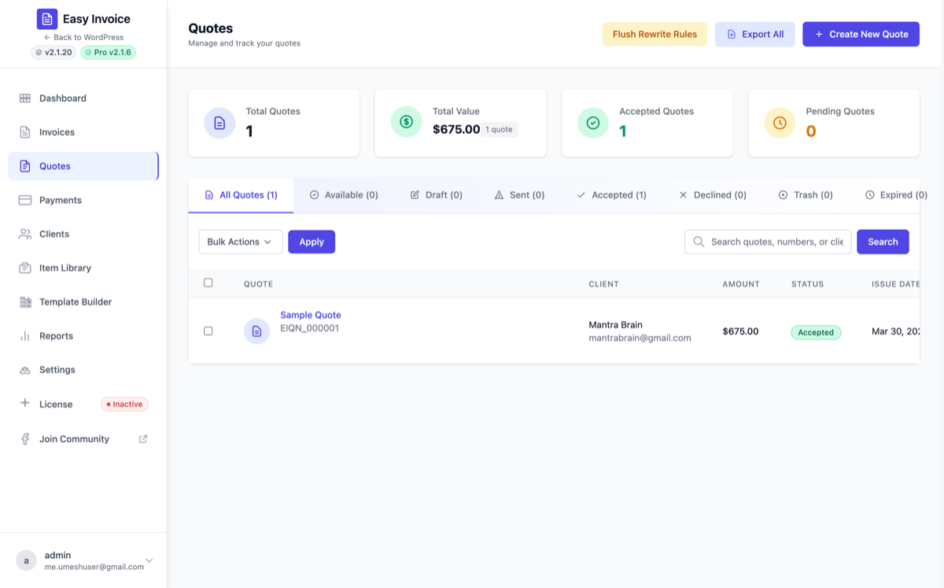This screenshot has width=944, height=588.
Task: Open the Invoices menu item
Action: (83, 132)
